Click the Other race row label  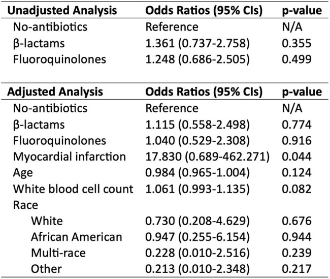tap(46, 269)
